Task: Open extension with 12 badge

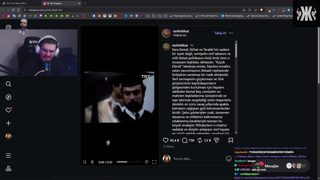Action: coord(269,10)
